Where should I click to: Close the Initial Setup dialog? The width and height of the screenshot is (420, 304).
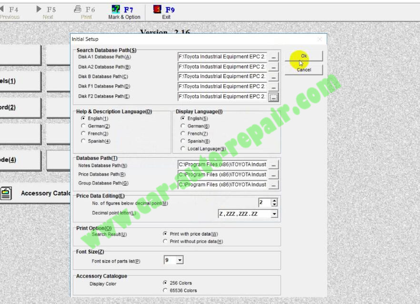click(320, 39)
